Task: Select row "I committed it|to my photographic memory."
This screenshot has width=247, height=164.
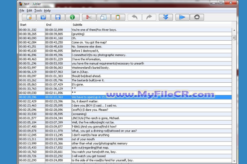Action: pyautogui.click(x=125, y=55)
